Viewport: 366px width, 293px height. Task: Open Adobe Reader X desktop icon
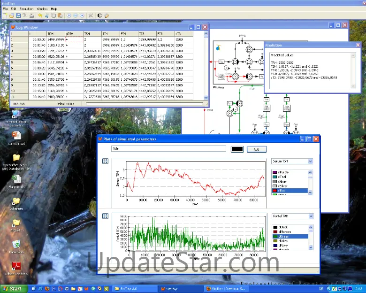pyautogui.click(x=16, y=268)
